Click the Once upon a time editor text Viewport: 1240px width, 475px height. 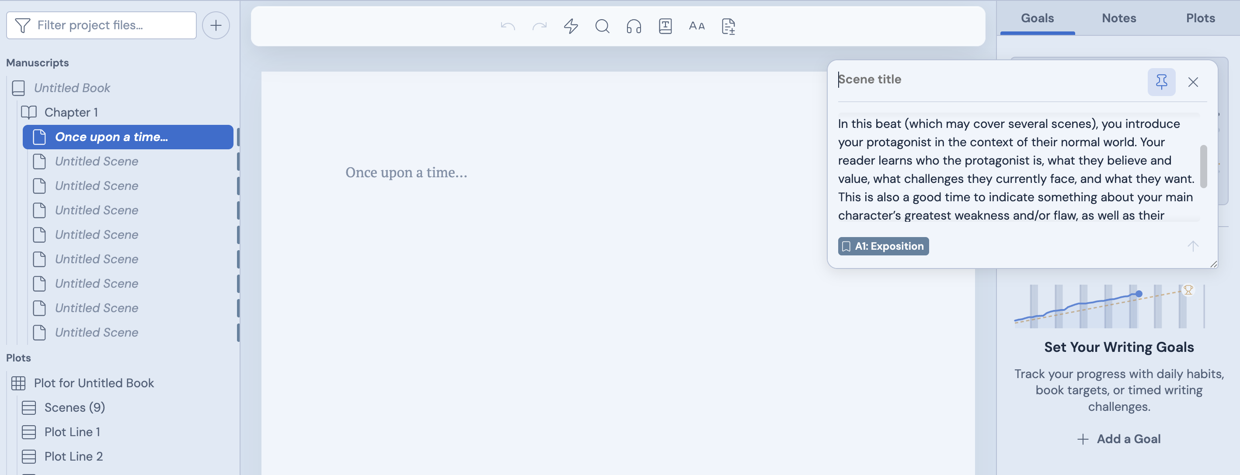tap(406, 172)
